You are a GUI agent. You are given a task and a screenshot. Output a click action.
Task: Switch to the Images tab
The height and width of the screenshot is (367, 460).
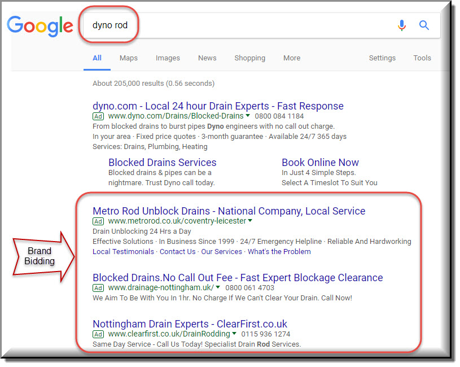pyautogui.click(x=168, y=58)
